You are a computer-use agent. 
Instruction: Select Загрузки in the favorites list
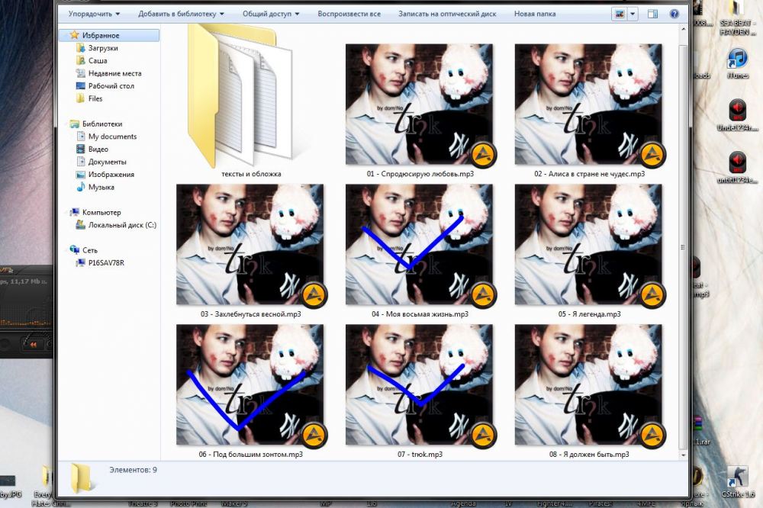tap(82, 48)
